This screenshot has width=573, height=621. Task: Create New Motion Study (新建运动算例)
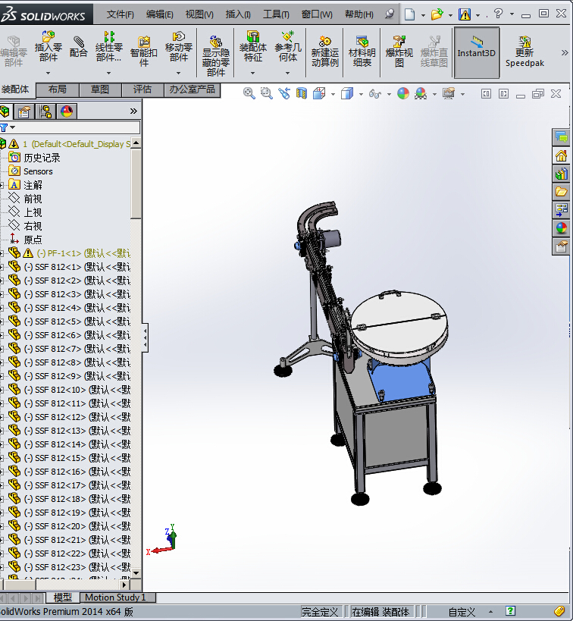click(x=324, y=52)
